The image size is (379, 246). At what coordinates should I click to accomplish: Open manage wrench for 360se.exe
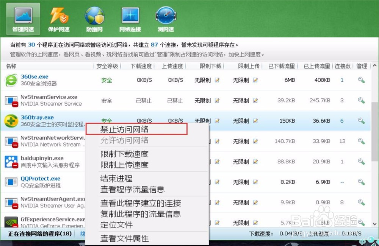click(x=361, y=80)
